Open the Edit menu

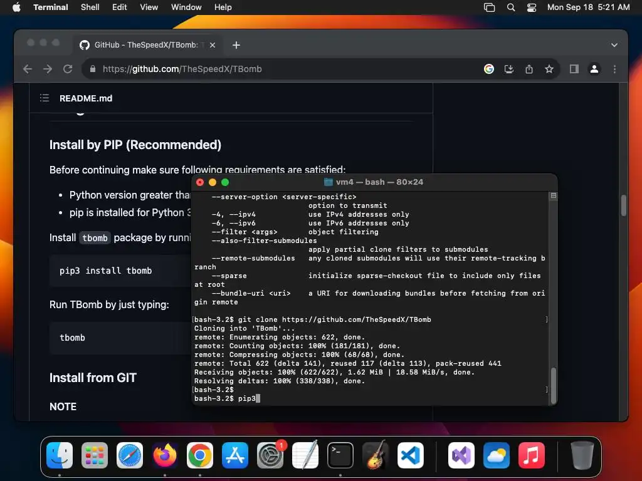pyautogui.click(x=120, y=7)
